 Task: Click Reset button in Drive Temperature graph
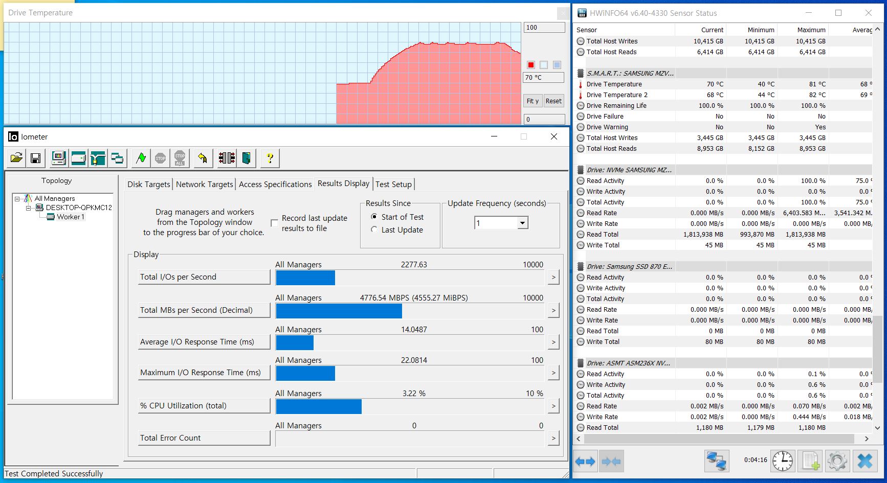click(553, 101)
